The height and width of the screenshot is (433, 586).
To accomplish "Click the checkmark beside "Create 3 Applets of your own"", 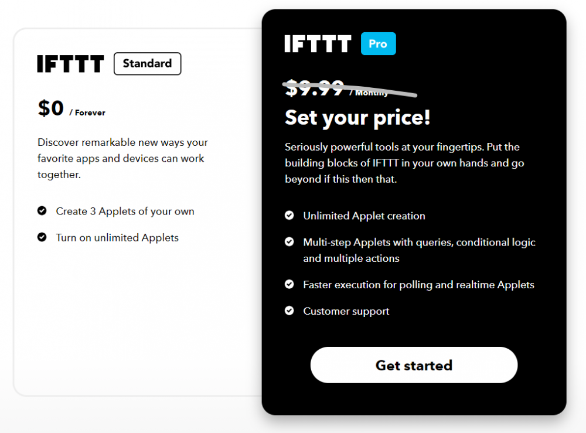I will (42, 211).
